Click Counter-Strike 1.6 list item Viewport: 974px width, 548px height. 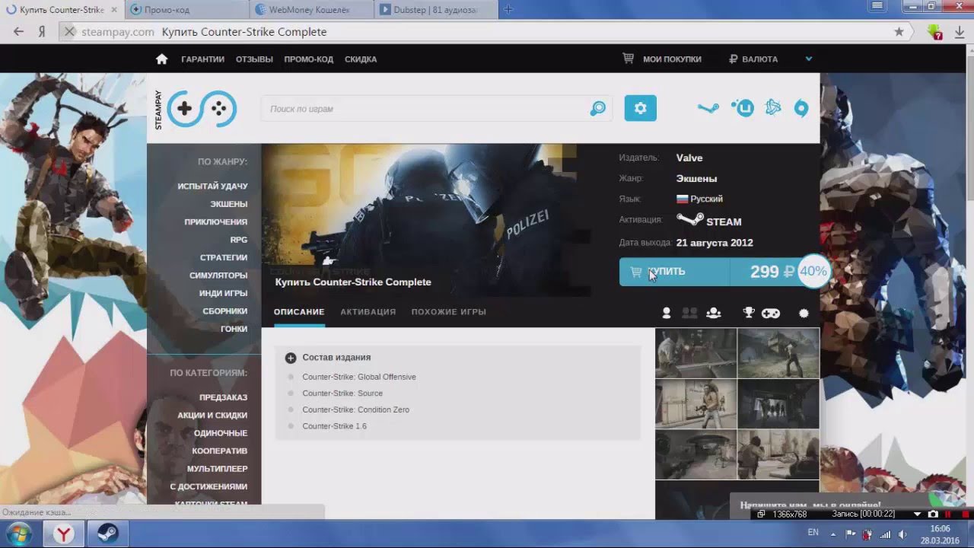[x=334, y=426]
